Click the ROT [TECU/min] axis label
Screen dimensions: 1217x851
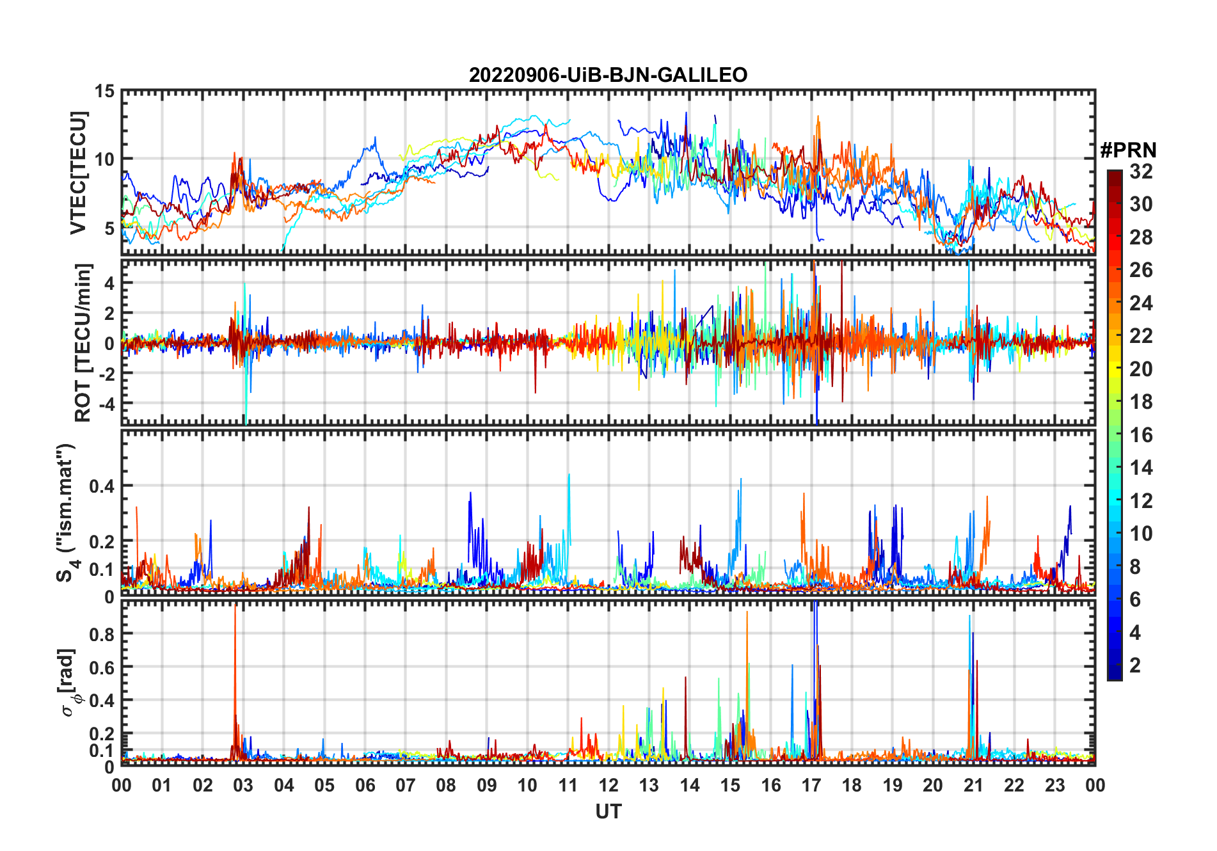coord(83,342)
